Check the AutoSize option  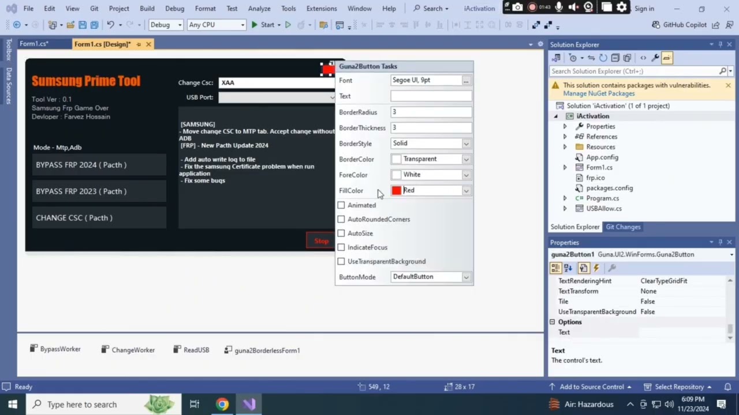coord(341,233)
